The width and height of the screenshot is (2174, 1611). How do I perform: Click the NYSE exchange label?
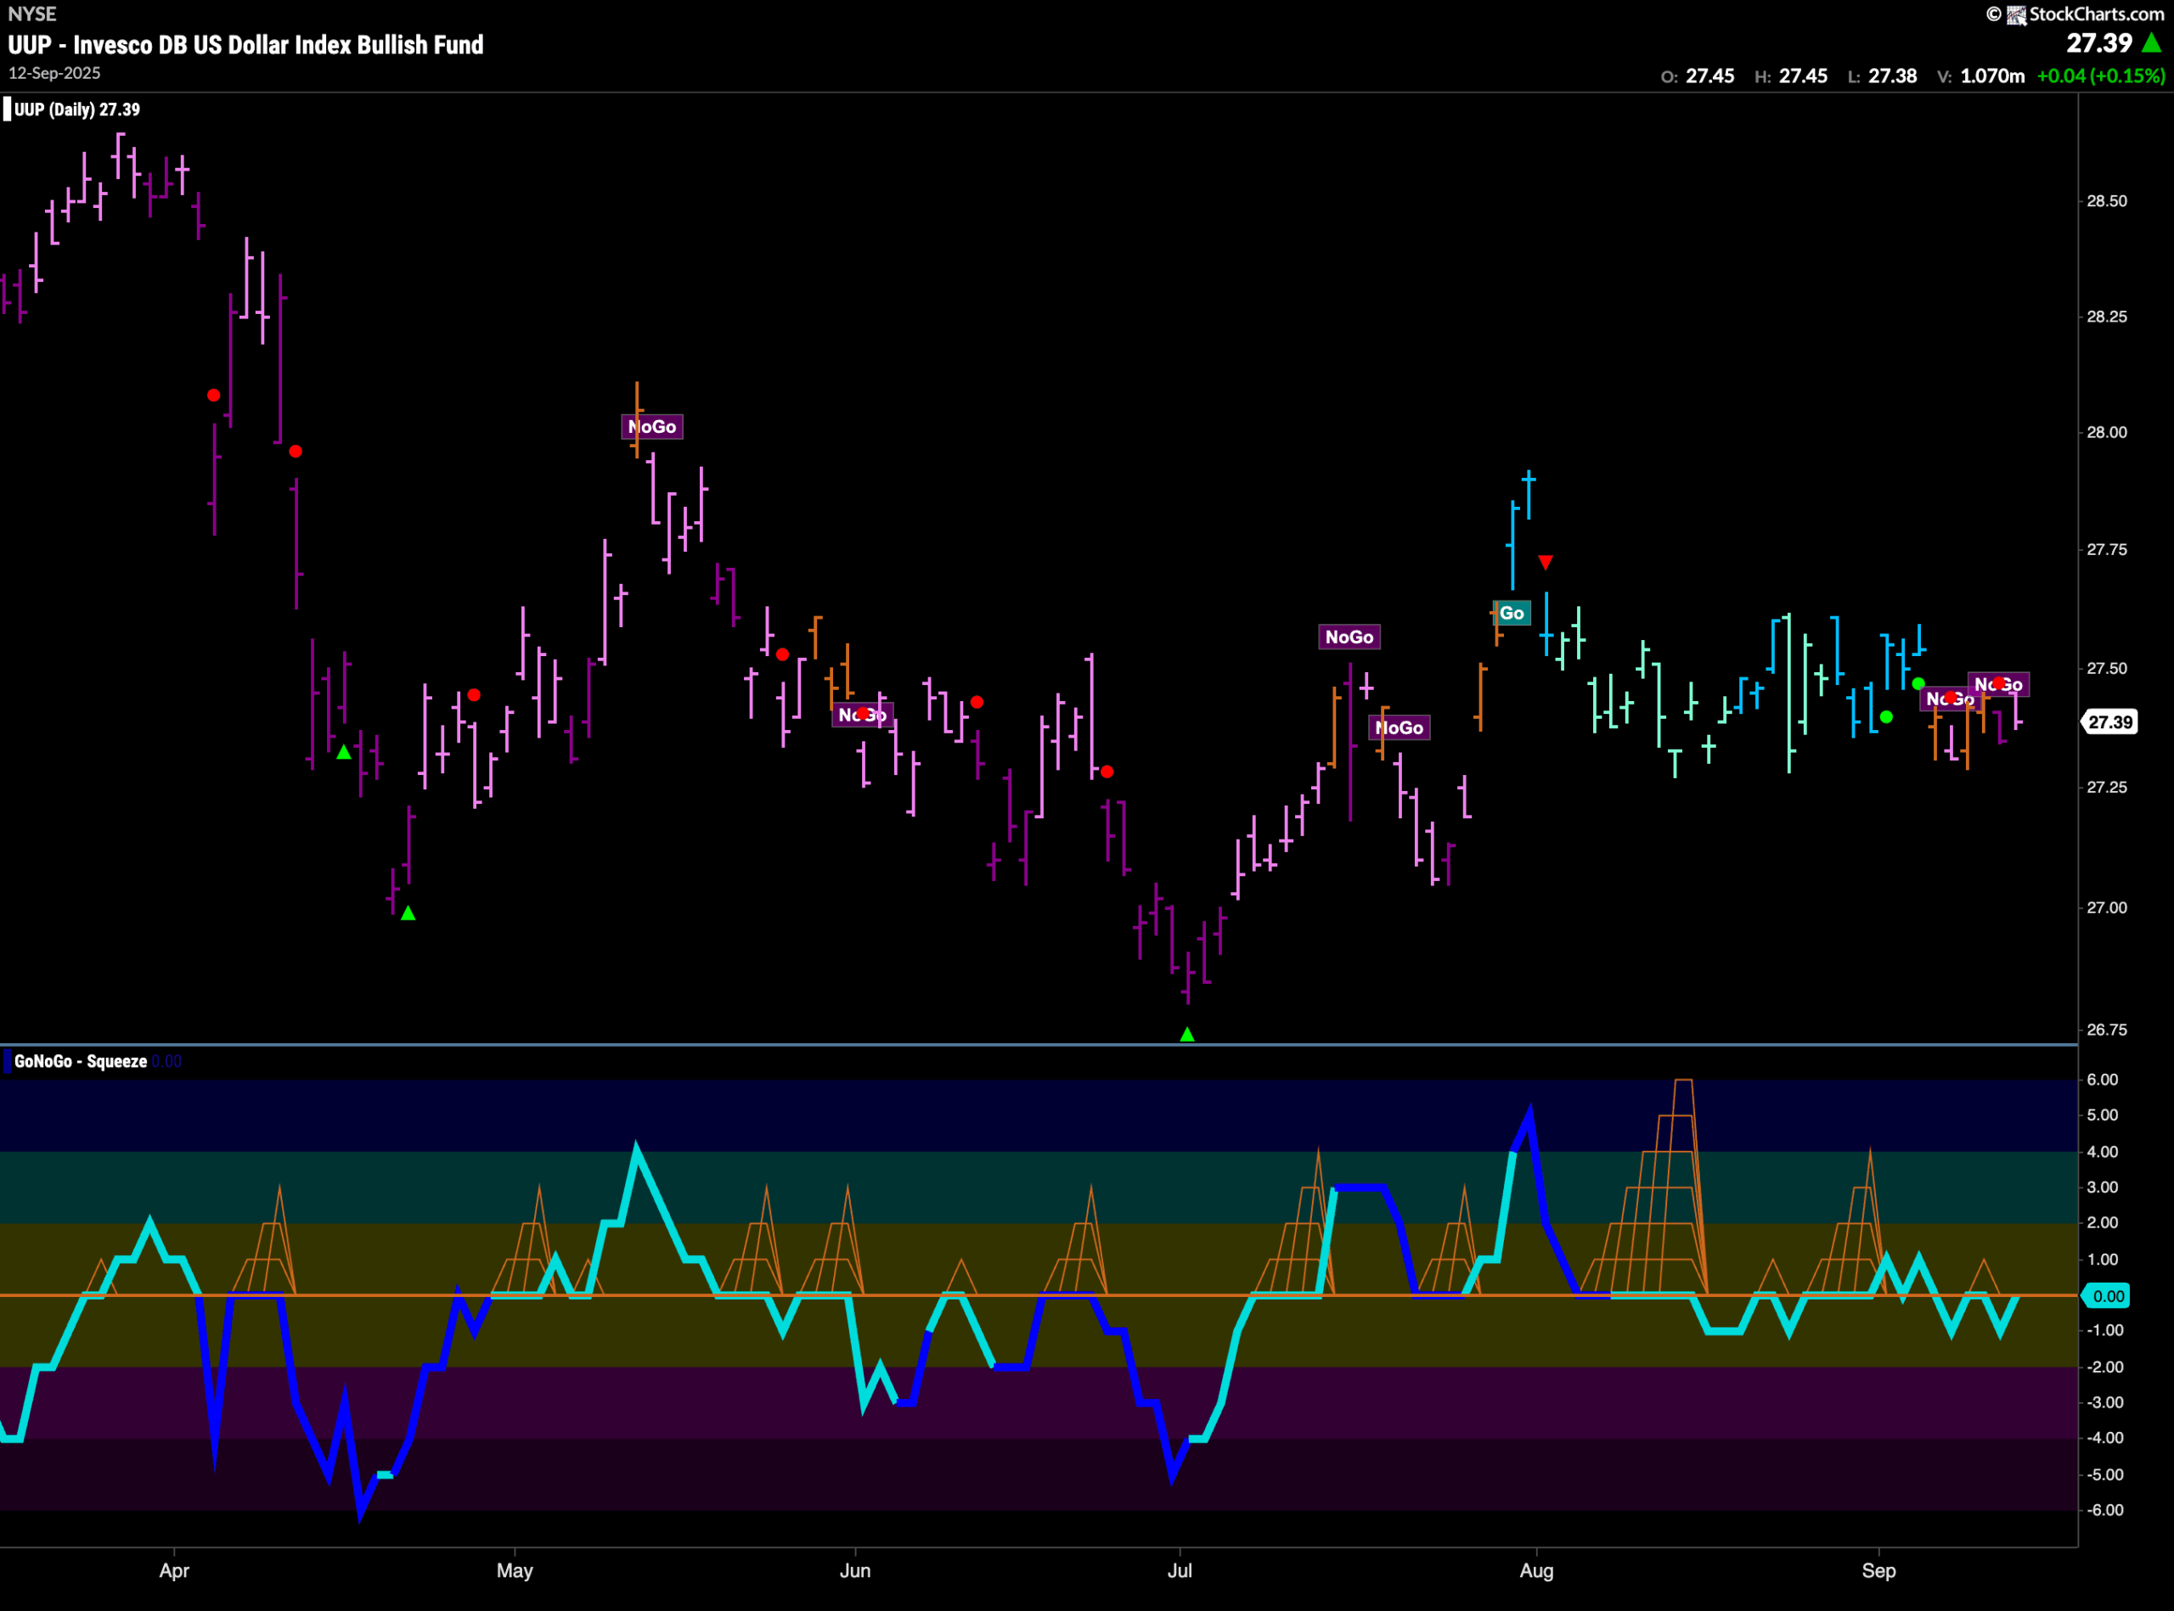pos(32,14)
